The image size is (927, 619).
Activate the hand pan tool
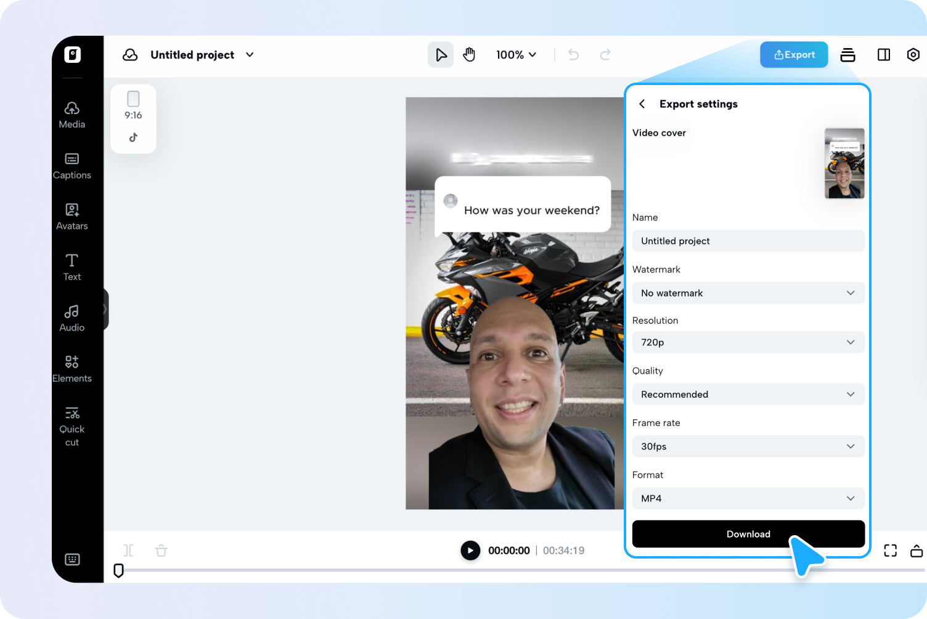[470, 55]
